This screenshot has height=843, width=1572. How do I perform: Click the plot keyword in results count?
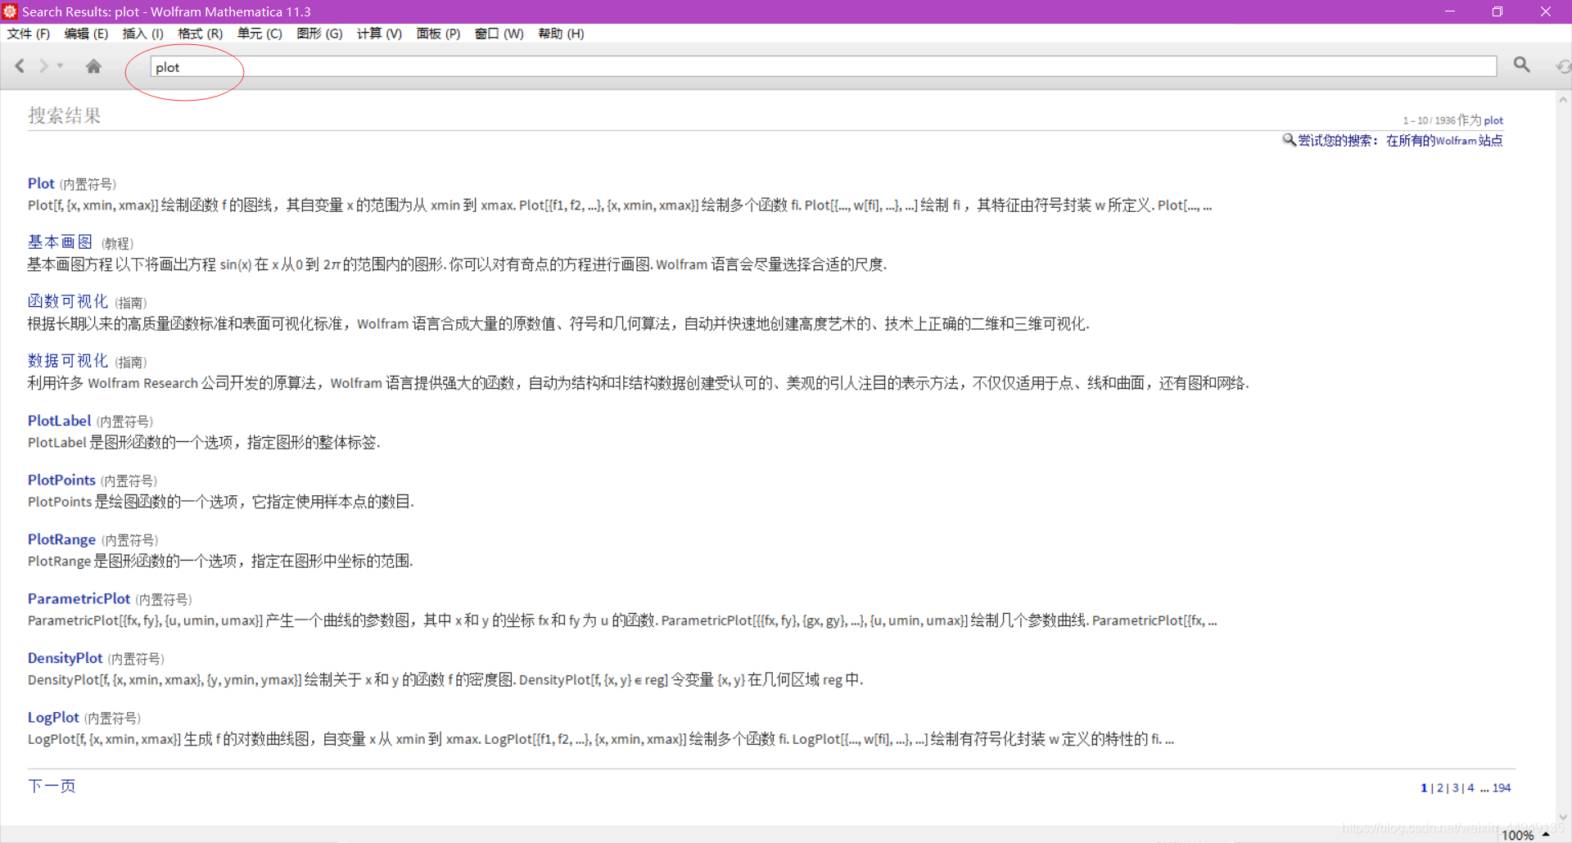1493,120
